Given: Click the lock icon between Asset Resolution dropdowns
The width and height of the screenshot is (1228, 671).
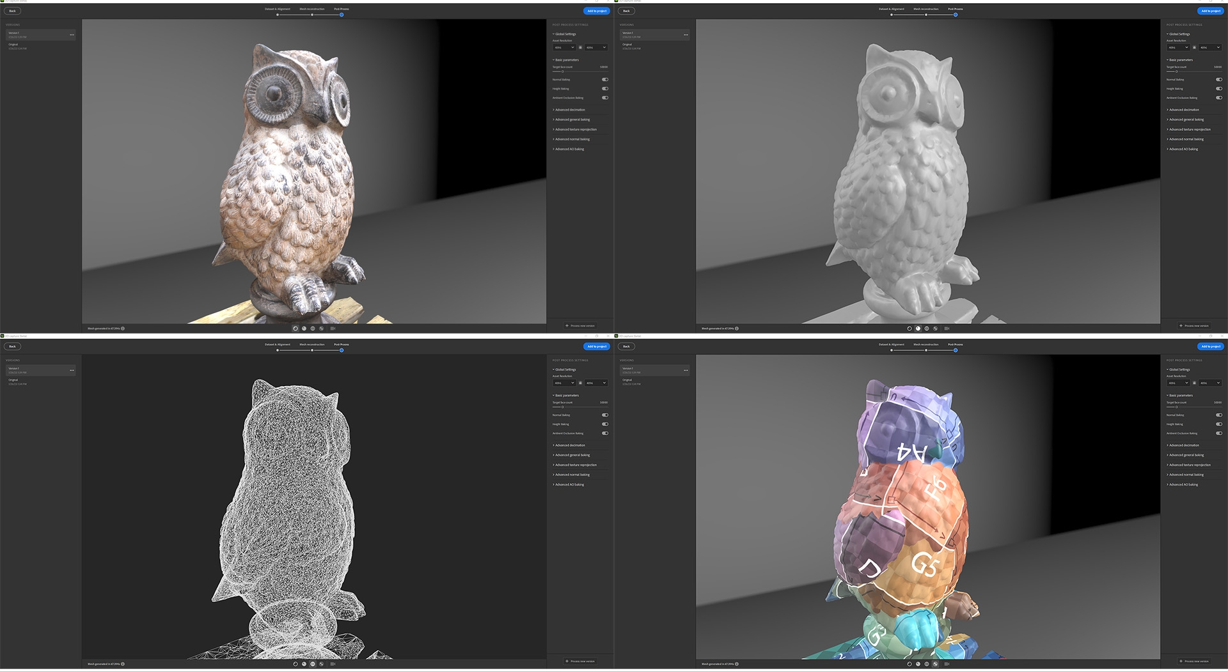Looking at the screenshot, I should pos(581,47).
